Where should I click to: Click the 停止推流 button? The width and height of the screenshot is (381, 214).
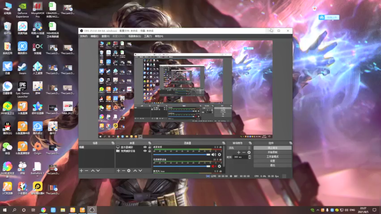coord(272,148)
